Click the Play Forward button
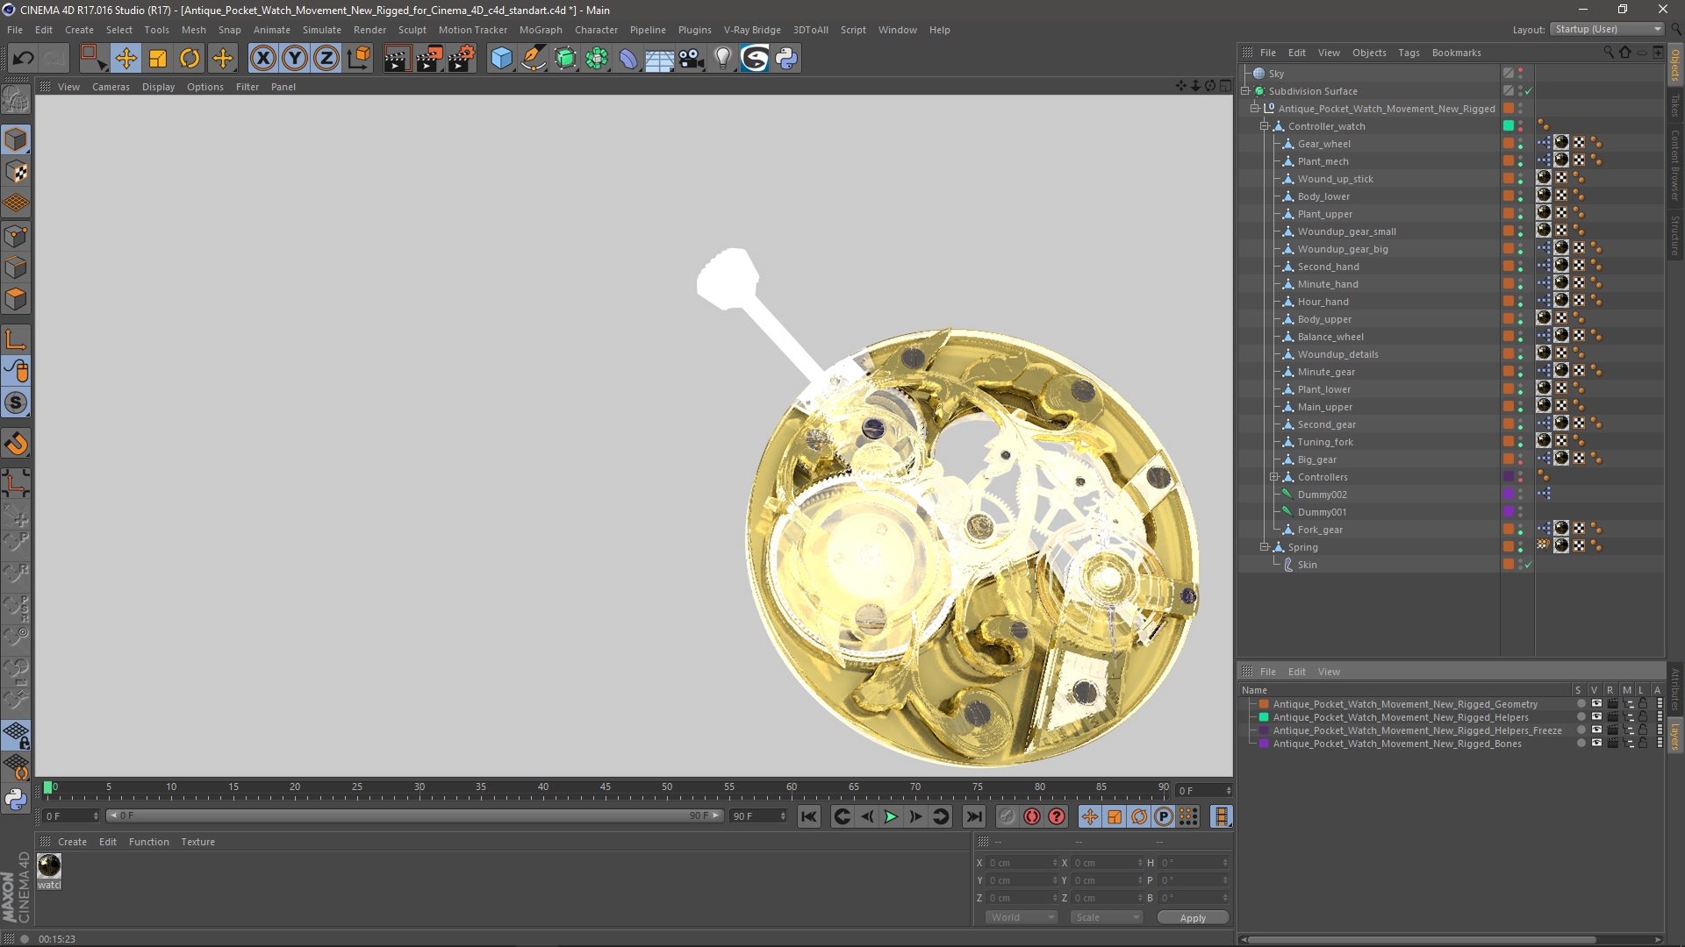The height and width of the screenshot is (947, 1685). (x=891, y=817)
